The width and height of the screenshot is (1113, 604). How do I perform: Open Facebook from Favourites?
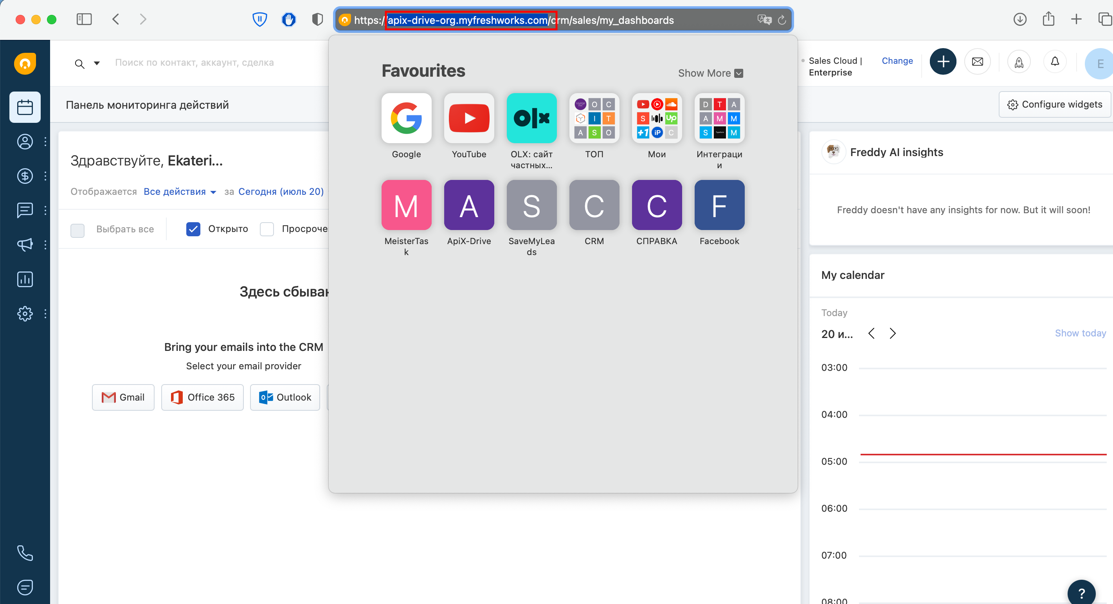(x=719, y=205)
